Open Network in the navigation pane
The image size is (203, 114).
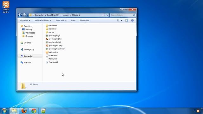pyautogui.click(x=28, y=63)
